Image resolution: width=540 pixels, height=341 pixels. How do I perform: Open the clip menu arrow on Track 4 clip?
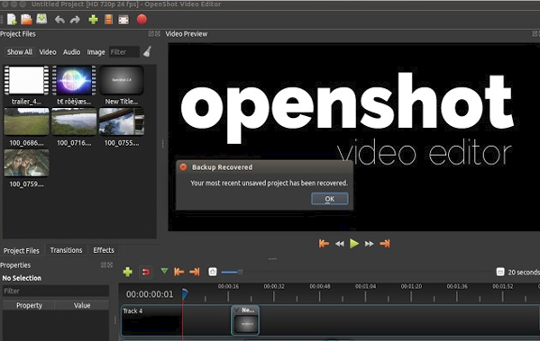coord(236,310)
